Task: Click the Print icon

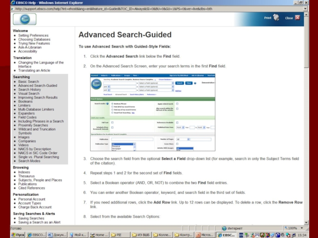Action: (276, 17)
